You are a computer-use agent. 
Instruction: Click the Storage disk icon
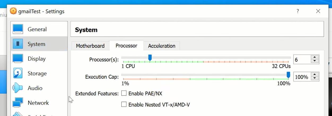(x=18, y=73)
